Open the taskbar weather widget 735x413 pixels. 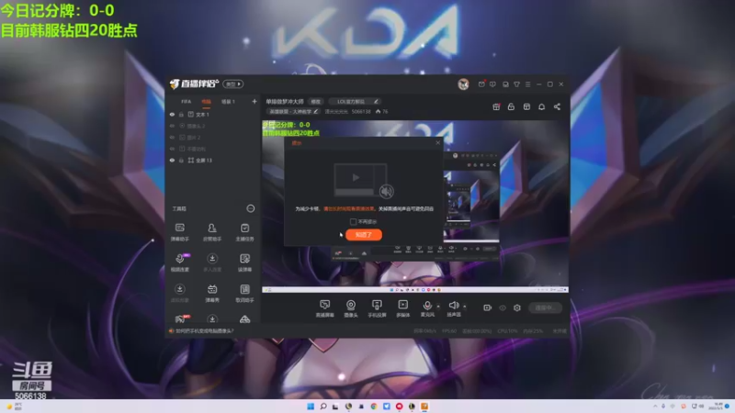(13, 407)
